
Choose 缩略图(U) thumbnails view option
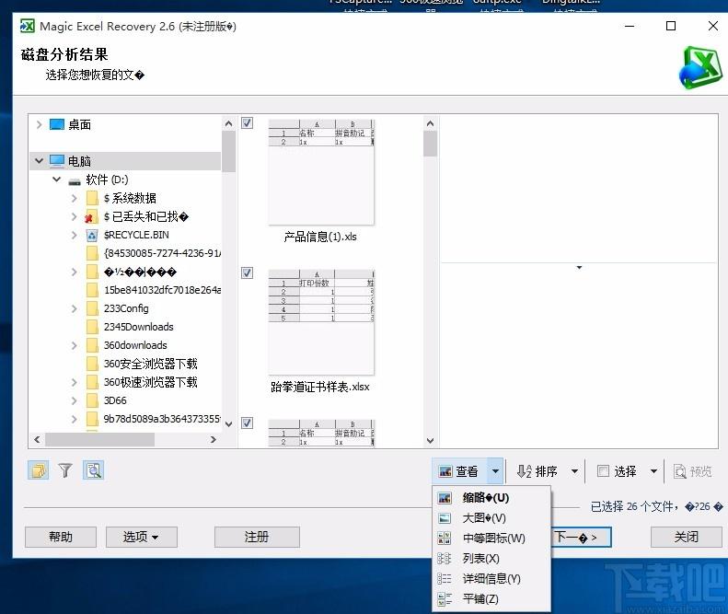(x=491, y=498)
